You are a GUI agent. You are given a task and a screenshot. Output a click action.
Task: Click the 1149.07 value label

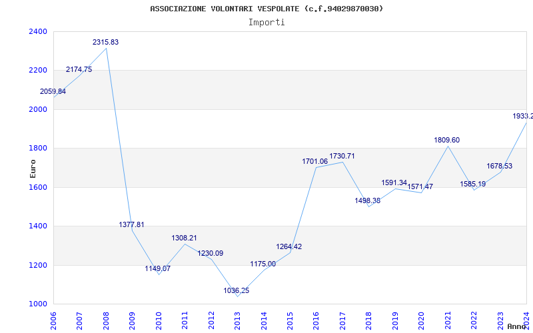(x=158, y=268)
